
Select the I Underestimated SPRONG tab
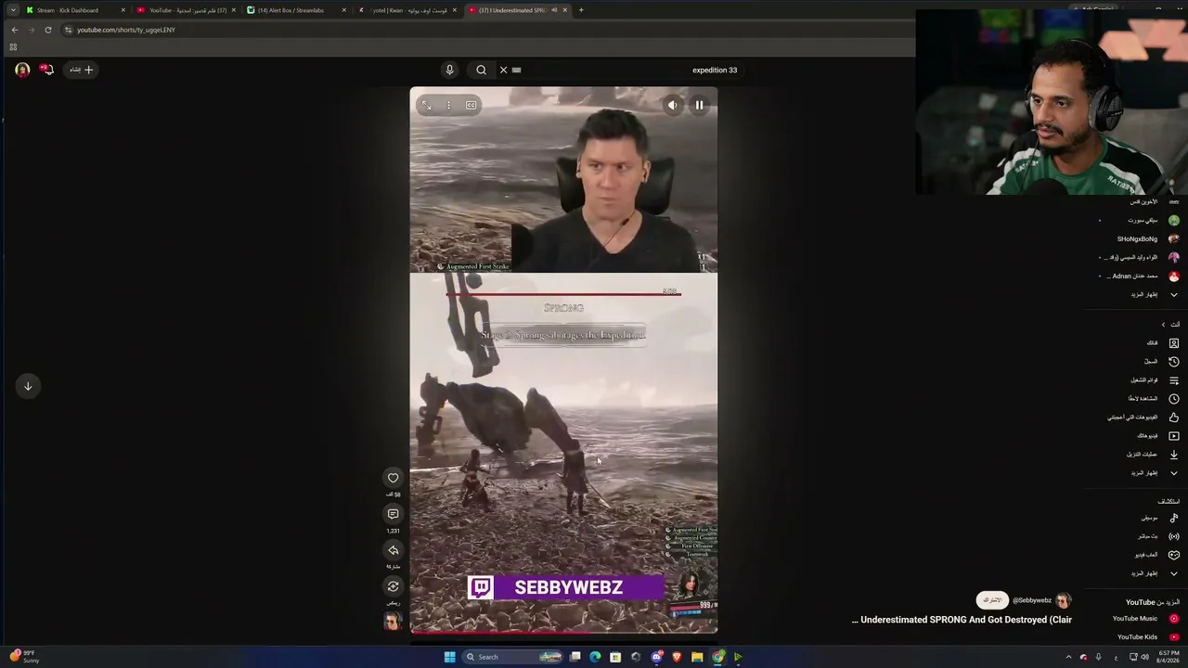click(x=517, y=10)
